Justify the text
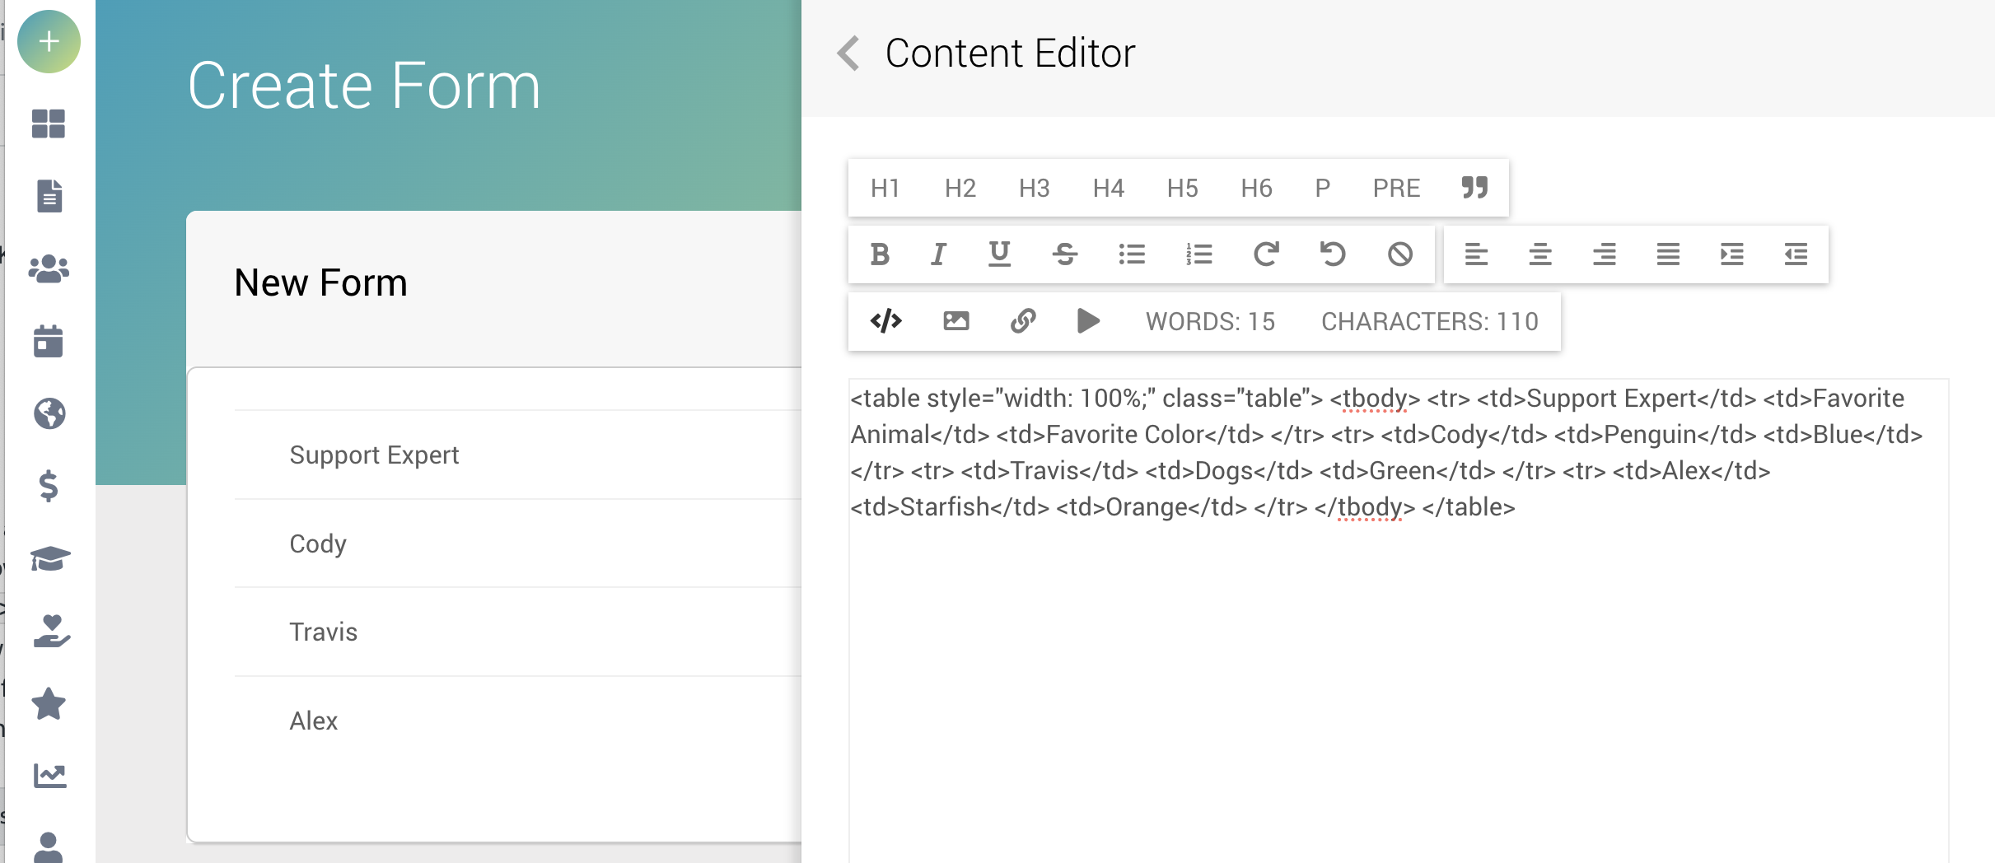 point(1668,254)
